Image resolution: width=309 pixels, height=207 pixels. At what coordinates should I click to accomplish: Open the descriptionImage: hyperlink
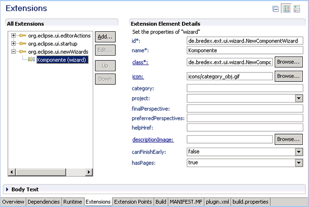pyautogui.click(x=153, y=140)
